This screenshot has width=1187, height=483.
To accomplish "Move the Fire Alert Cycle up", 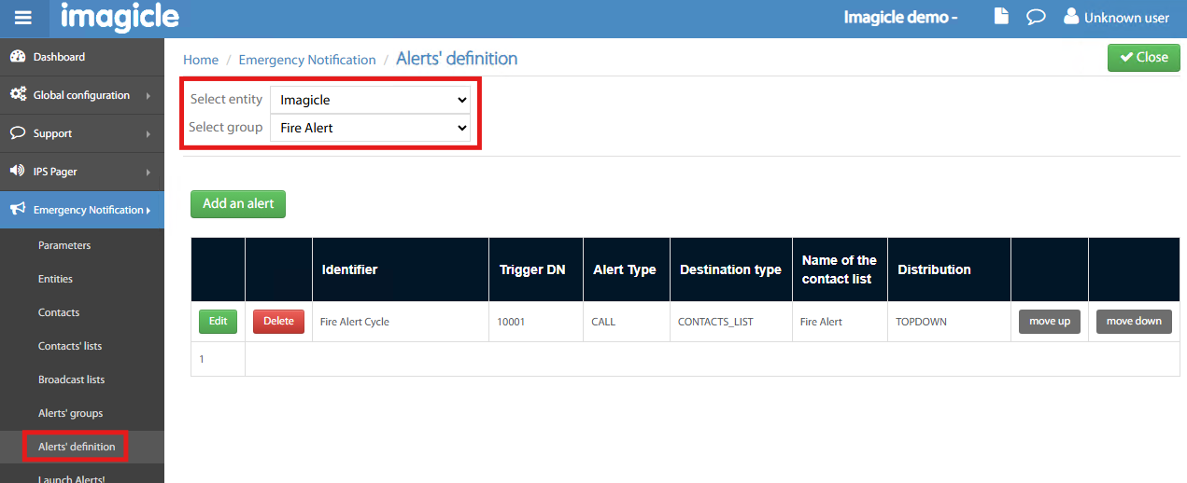I will [1050, 322].
